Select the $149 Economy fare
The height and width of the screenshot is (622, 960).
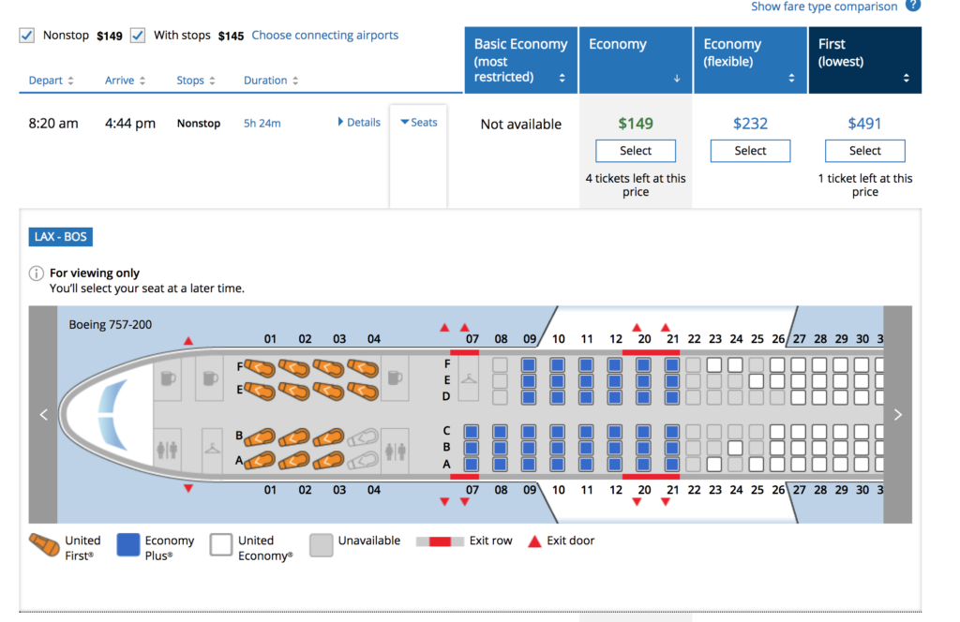pos(636,151)
